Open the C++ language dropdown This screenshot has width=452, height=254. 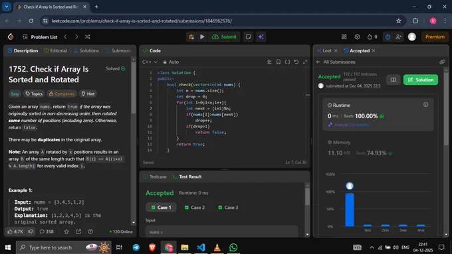[x=150, y=62]
